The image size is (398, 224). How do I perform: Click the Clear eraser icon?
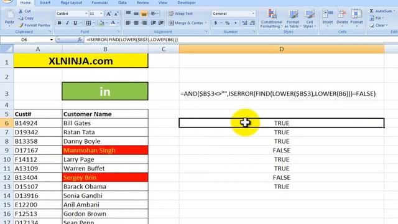(x=372, y=26)
